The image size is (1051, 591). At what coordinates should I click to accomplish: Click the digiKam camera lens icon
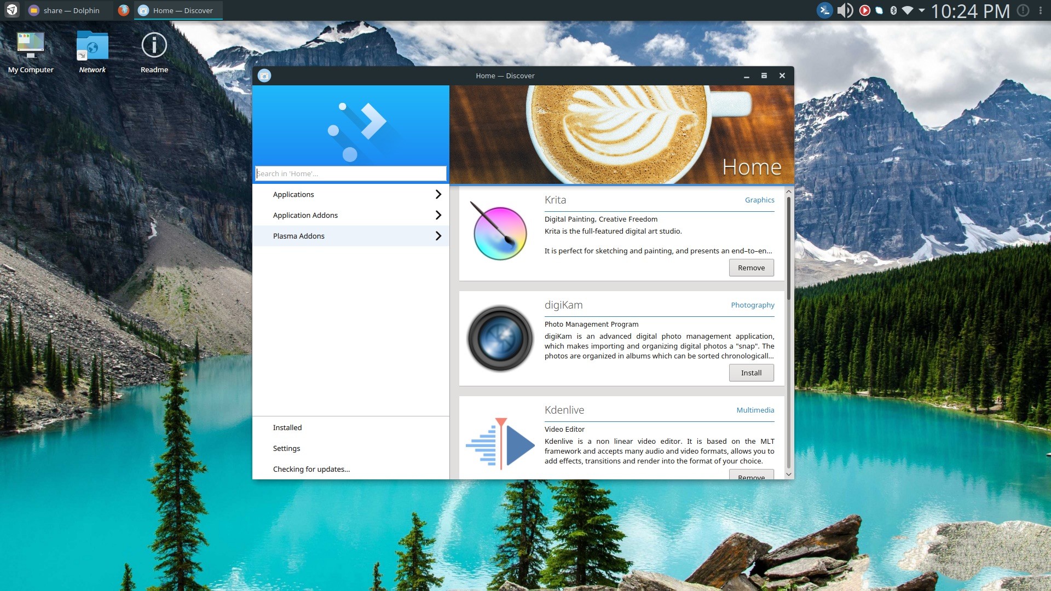pyautogui.click(x=499, y=338)
